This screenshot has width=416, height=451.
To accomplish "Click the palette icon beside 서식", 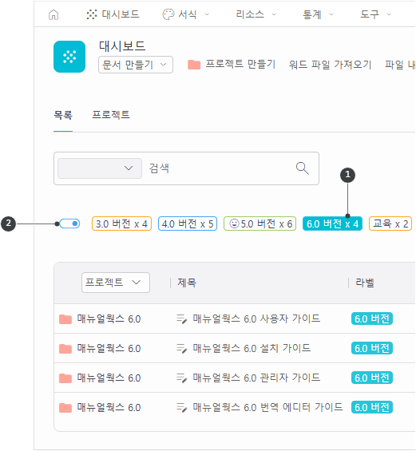I will [x=168, y=14].
